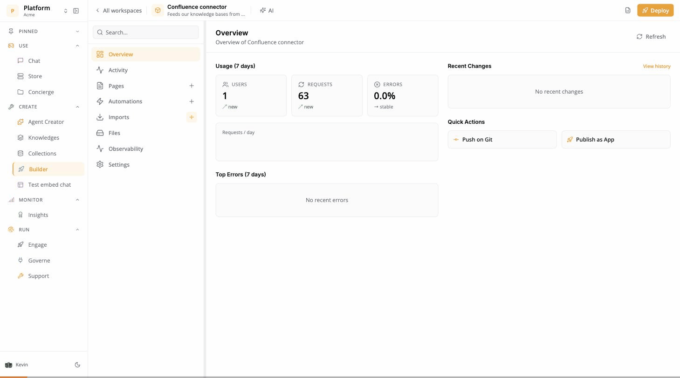
Task: Click Publish as App
Action: click(x=616, y=140)
